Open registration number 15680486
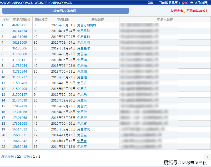Screen dimensions: 211x167 [19, 147]
